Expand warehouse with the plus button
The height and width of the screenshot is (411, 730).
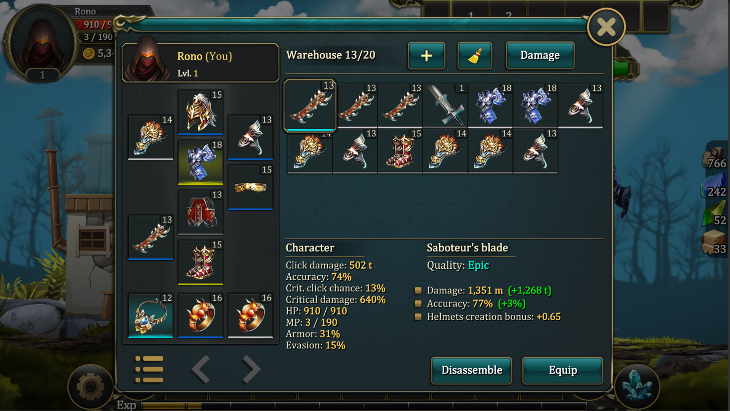(426, 56)
